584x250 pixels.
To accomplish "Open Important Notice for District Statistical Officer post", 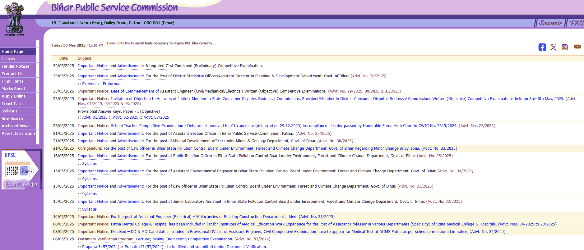I will 93,76.
